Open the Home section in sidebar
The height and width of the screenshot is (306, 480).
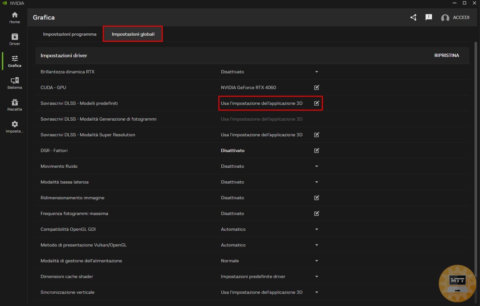15,18
